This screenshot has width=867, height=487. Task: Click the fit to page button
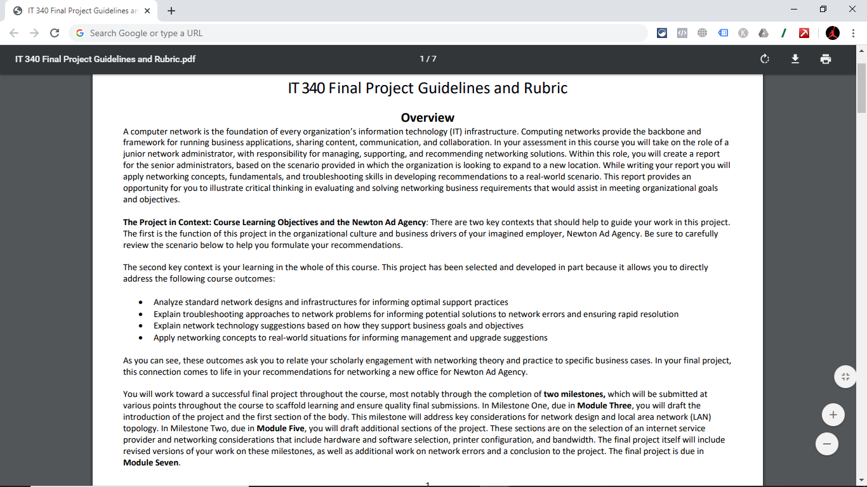[845, 376]
